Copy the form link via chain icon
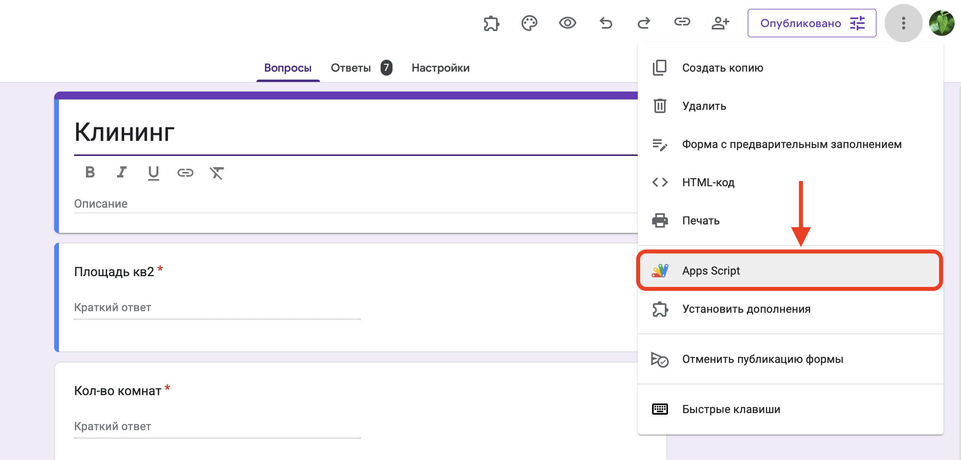Image resolution: width=961 pixels, height=460 pixels. coord(682,22)
